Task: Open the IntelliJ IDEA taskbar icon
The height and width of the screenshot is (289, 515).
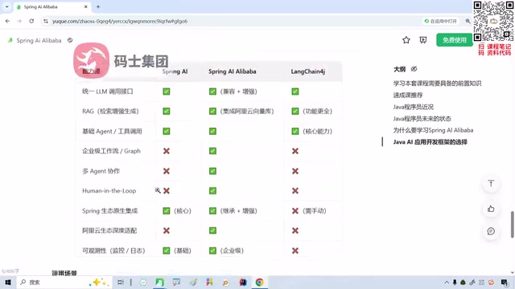Action: [x=243, y=282]
